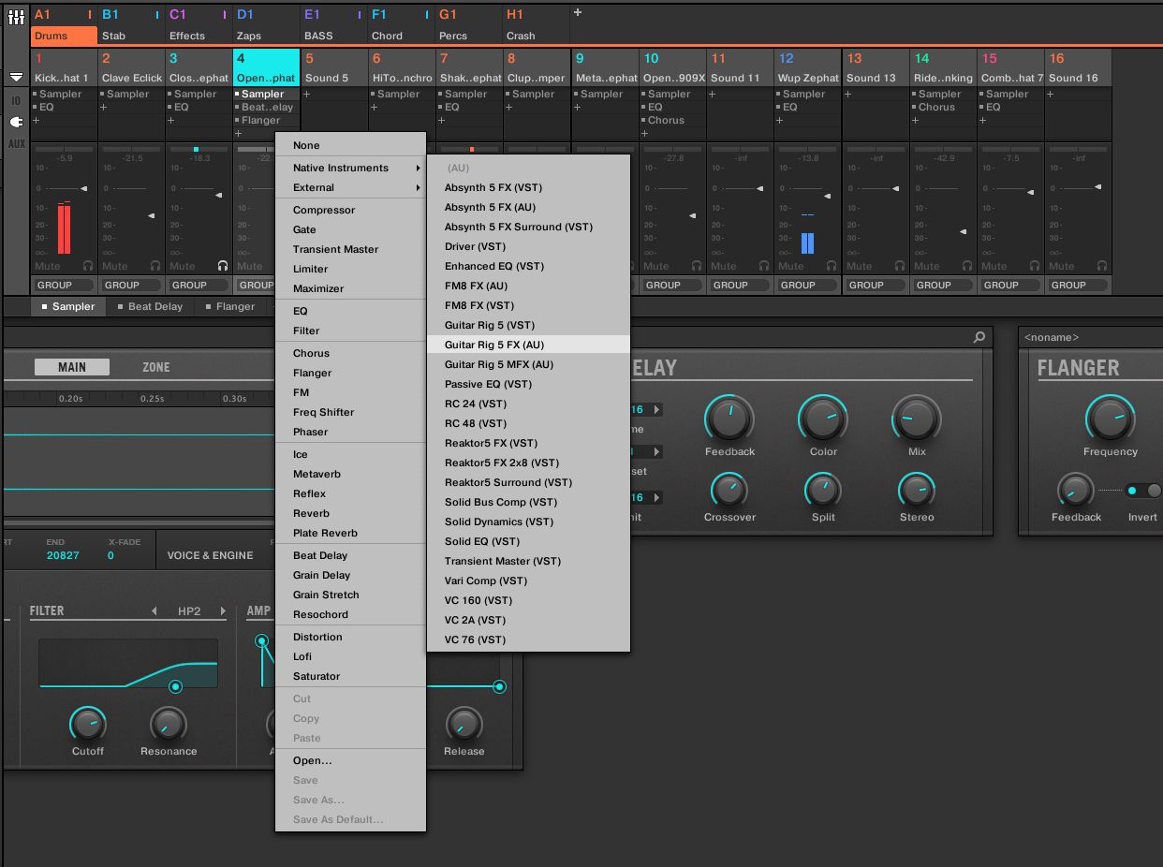
Task: Click the plus icon under Sound 16
Action: pos(1051,94)
